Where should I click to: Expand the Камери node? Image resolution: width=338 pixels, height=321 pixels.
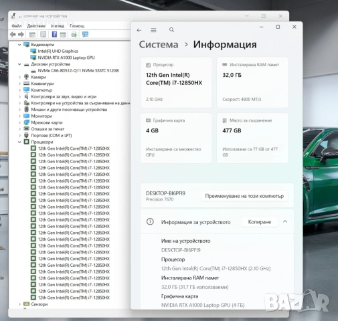19,77
